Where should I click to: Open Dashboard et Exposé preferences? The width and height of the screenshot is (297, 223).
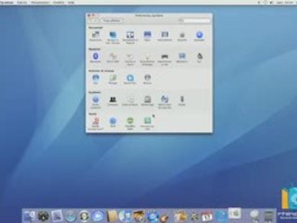click(130, 37)
